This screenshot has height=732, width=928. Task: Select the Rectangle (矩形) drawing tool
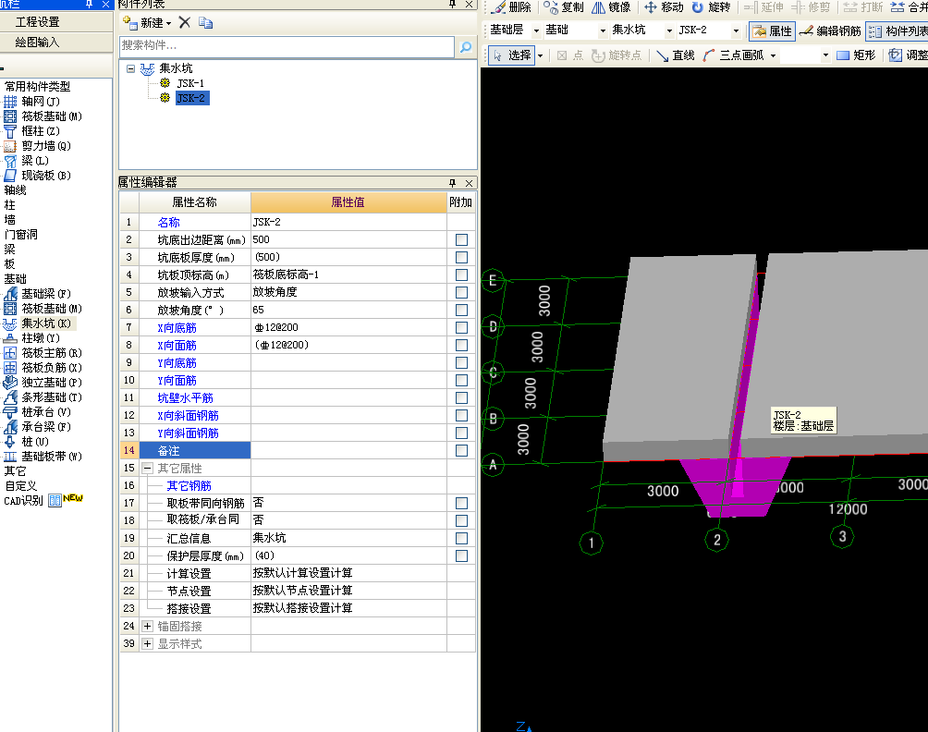click(856, 55)
